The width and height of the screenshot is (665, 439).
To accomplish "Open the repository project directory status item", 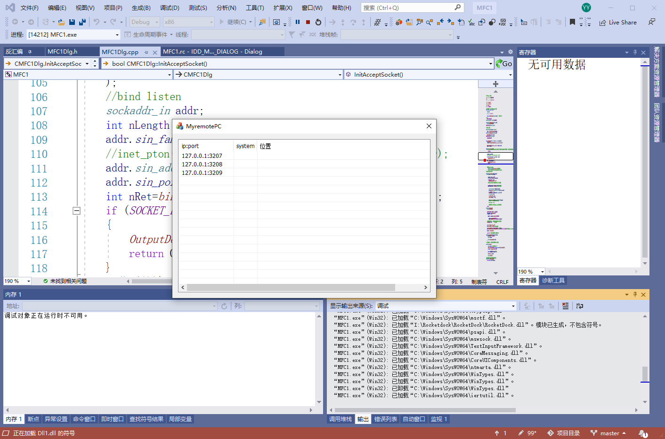I will 564,433.
